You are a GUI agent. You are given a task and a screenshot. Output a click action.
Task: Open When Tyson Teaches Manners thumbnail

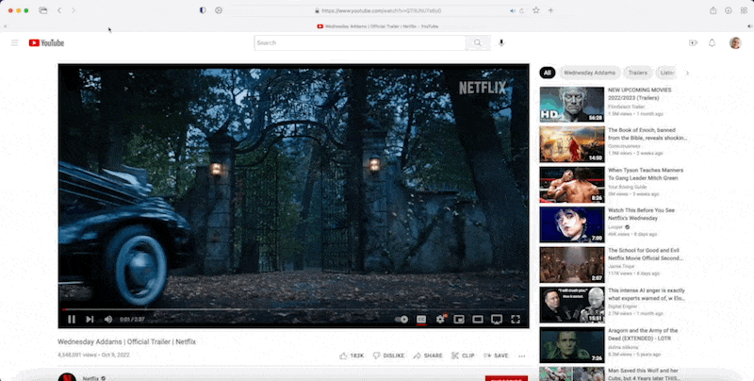click(x=572, y=185)
